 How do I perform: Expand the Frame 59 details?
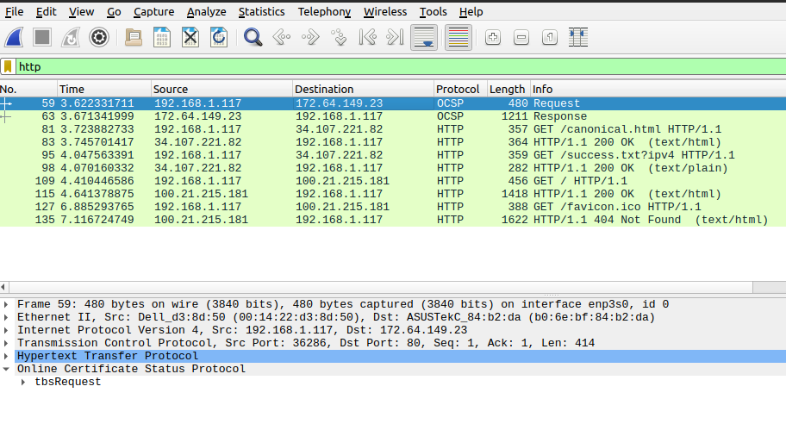[6, 304]
